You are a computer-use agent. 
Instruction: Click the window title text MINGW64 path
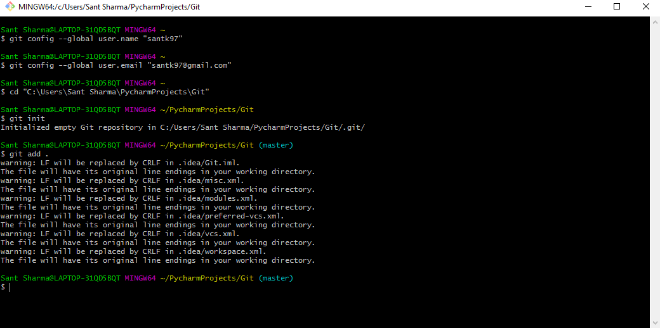109,7
